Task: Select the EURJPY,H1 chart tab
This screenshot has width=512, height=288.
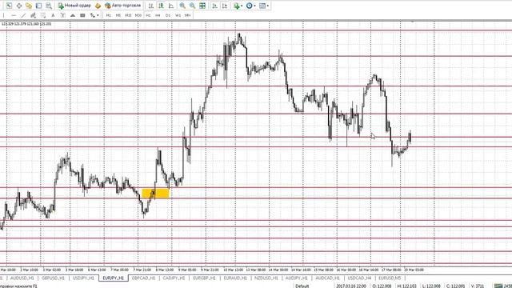Action: coord(114,278)
